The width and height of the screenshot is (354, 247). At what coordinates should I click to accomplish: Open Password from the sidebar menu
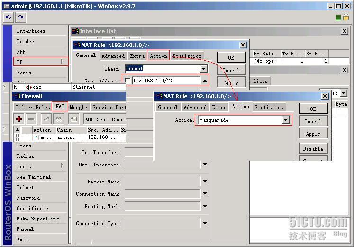[41, 198]
